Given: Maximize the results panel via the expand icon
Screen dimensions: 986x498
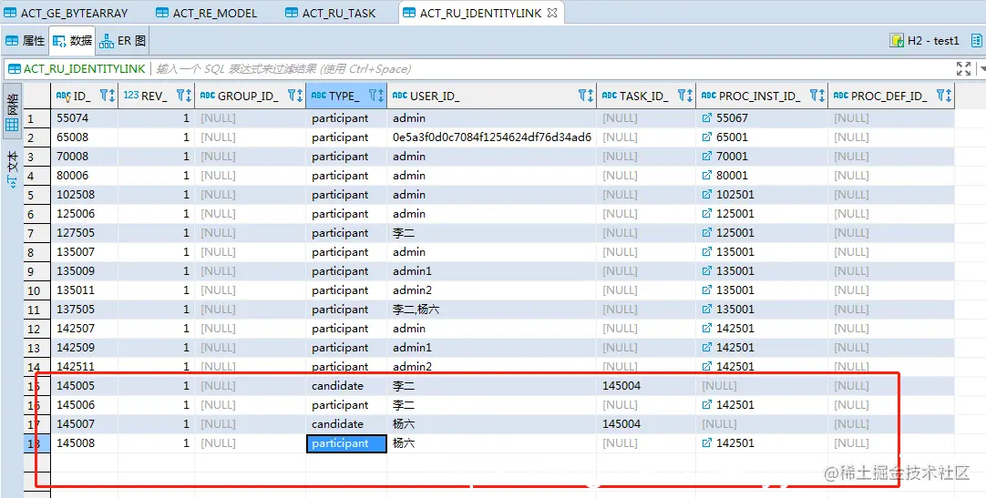Looking at the screenshot, I should 963,69.
